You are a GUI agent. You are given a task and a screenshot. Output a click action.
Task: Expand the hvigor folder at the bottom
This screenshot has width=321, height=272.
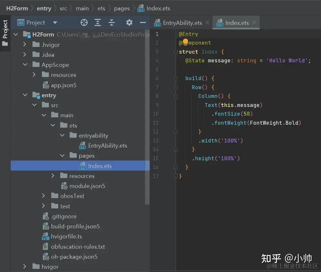(25, 267)
